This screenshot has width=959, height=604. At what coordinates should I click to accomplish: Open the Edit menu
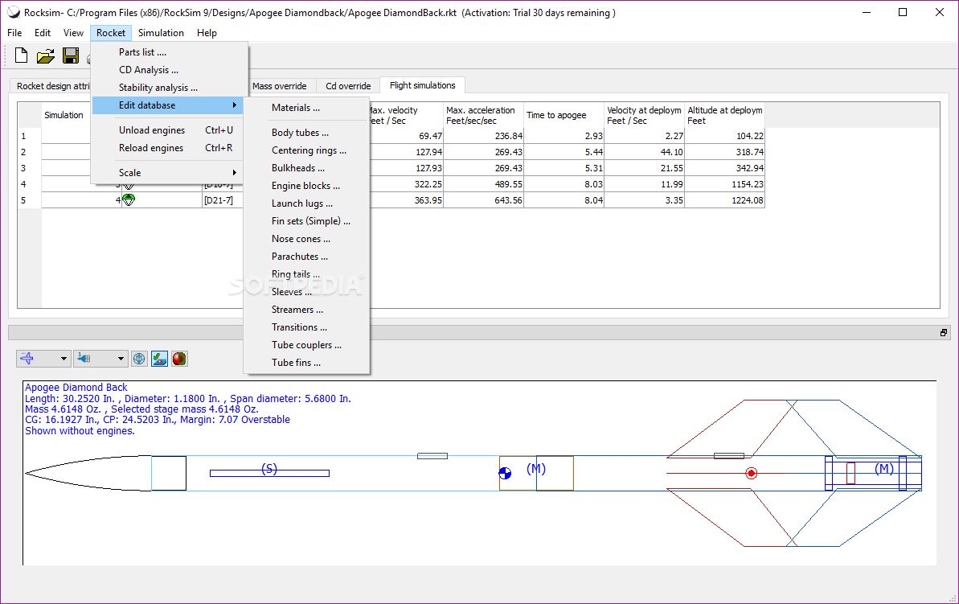coord(42,33)
